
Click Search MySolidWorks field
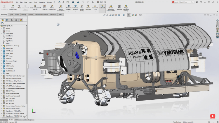183,2
